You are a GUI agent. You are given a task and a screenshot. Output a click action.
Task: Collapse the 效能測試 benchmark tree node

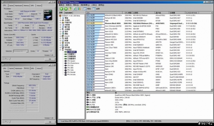pyautogui.click(x=60, y=49)
